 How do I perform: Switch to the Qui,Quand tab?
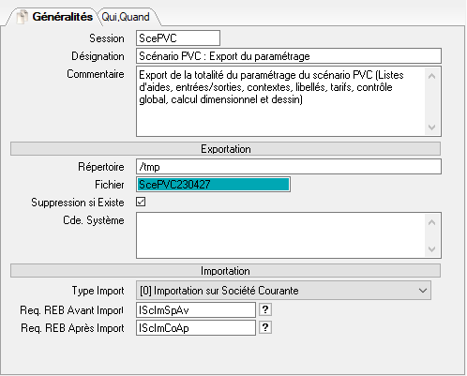126,17
